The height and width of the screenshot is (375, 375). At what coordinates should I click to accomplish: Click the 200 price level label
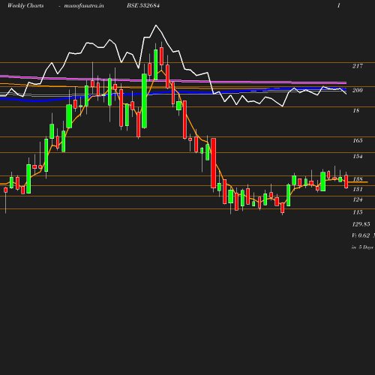coord(358,90)
